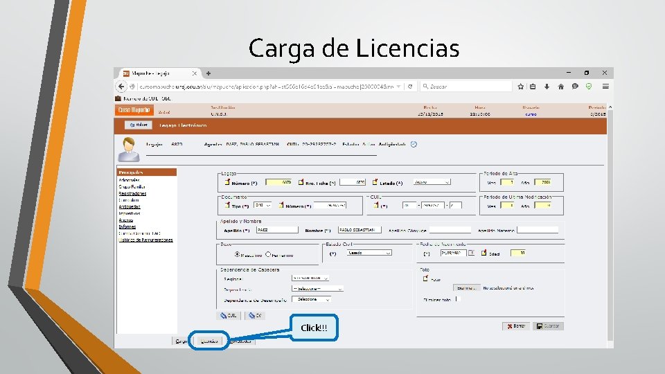Screen dimensions: 665x374
Task: Reload the page with the refresh icon
Action: [x=410, y=87]
